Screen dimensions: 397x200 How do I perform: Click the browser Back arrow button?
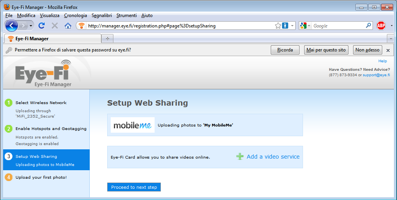click(11, 26)
